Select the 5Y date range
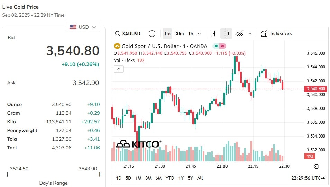The width and height of the screenshot is (330, 187). pos(190,178)
